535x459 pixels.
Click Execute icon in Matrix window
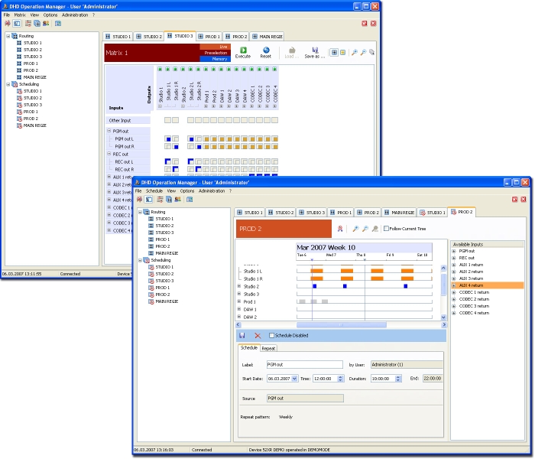(243, 50)
